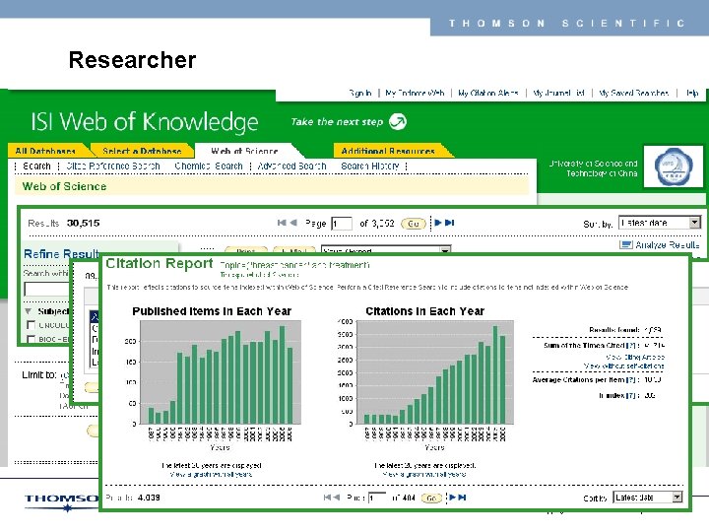Go to next page arrow beside Page 1 of 3,052
This screenshot has height=532, width=709.
pyautogui.click(x=437, y=223)
